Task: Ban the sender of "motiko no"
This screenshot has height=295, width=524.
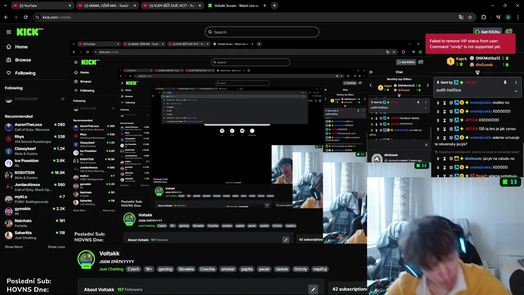Action: 451,103
